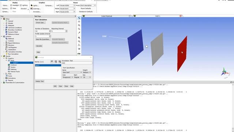234x132 pixels.
Task: Click the Number of Iterations field
Action: 42,31
